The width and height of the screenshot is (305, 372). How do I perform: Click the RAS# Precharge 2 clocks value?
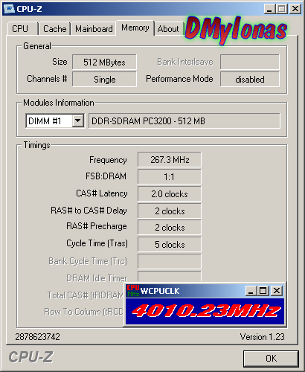coord(170,227)
